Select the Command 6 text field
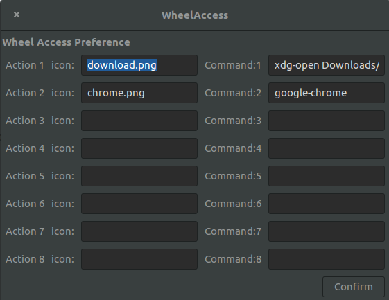Screen dimensions: 389x300 (327, 204)
